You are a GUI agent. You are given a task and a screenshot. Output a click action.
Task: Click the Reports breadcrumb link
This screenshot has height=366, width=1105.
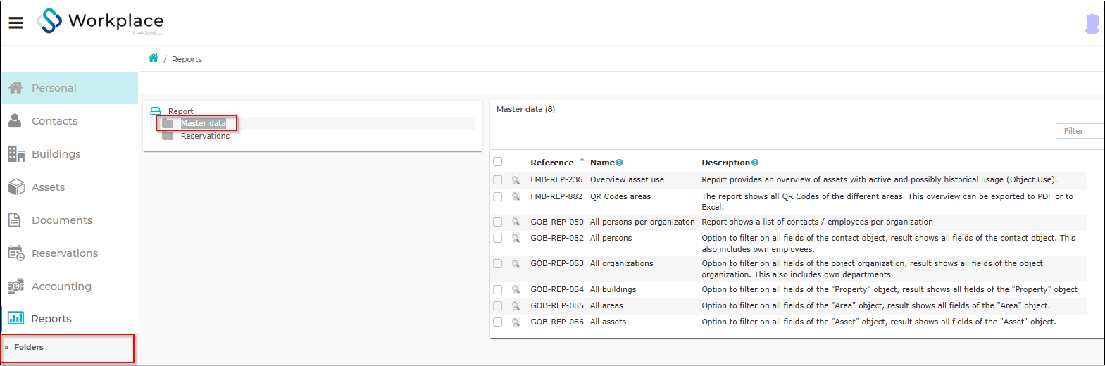(x=187, y=59)
